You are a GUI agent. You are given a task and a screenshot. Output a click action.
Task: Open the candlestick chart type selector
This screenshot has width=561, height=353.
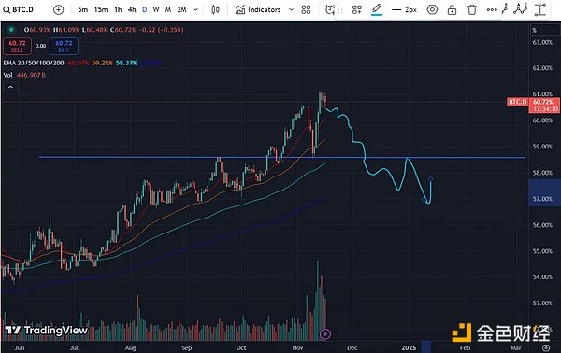point(215,9)
